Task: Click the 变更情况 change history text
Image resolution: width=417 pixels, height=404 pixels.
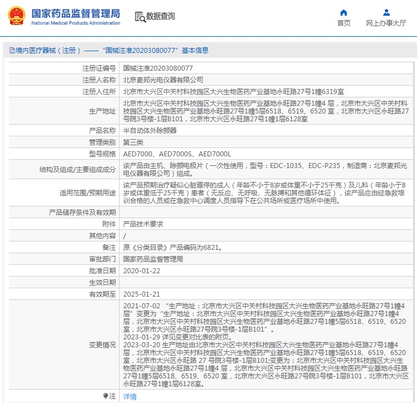Action: 266,344
